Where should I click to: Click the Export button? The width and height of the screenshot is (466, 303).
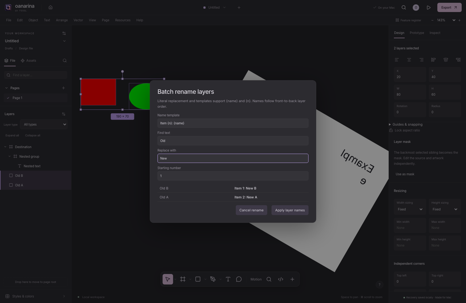[x=449, y=7]
